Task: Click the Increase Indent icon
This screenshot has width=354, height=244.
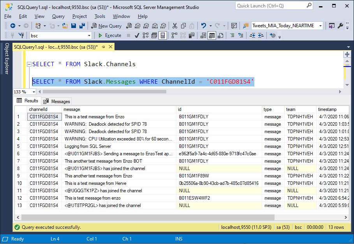Action: pos(261,35)
